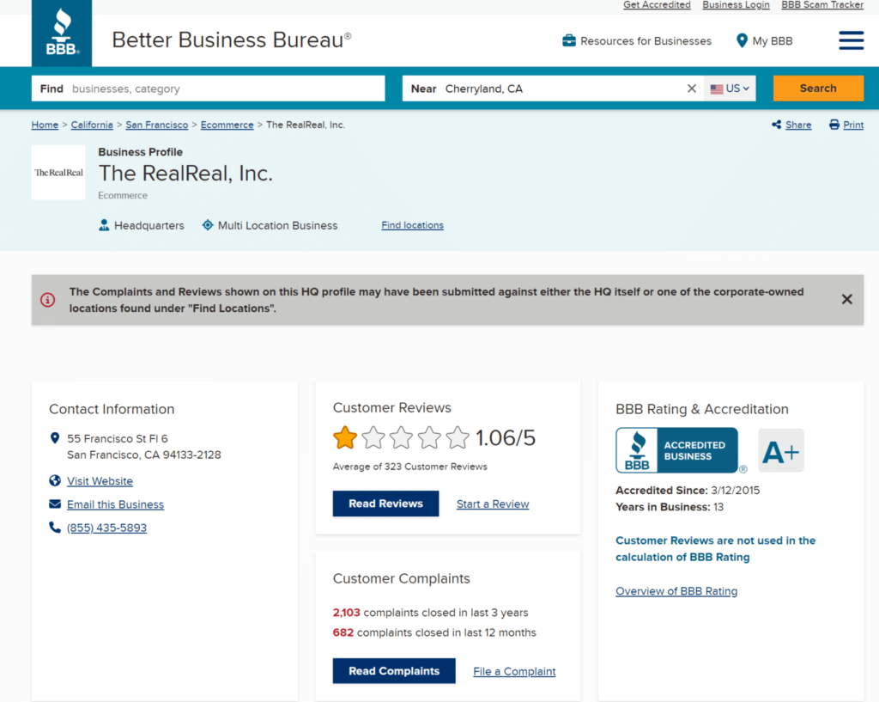
Task: Click the Print icon
Action: pos(834,125)
